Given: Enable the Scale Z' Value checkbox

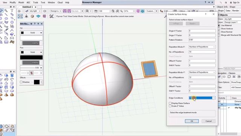Looking at the screenshot, I should (170, 106).
